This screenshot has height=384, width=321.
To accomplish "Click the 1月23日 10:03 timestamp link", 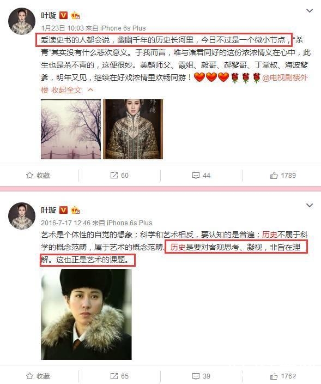I will pos(62,28).
